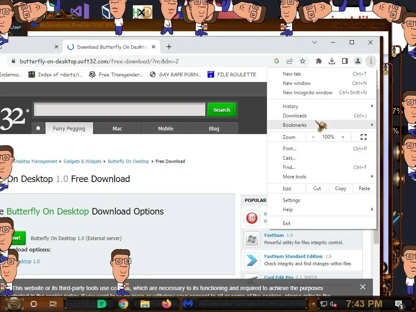Open the Extensions puzzle-piece icon
416x312 pixels.
pyautogui.click(x=318, y=61)
